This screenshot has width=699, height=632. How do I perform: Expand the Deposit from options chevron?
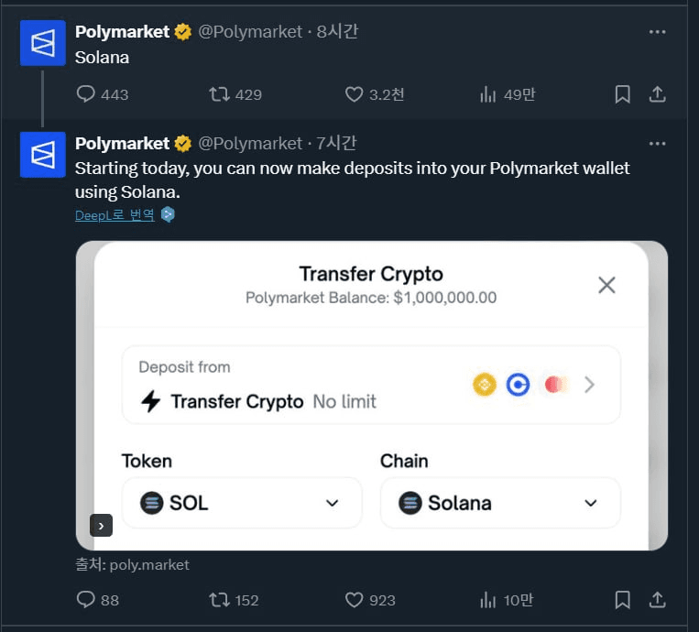[x=589, y=384]
